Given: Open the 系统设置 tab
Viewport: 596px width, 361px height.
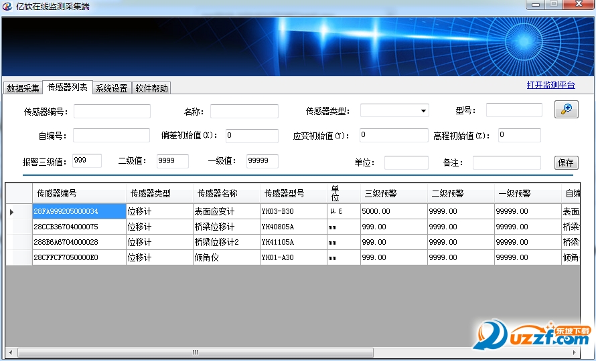Looking at the screenshot, I should point(111,88).
